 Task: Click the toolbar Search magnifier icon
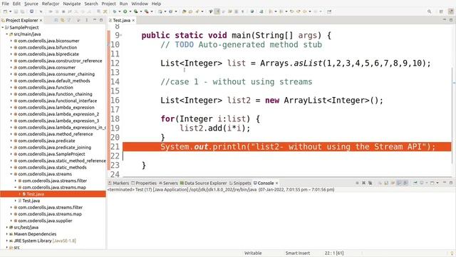(429, 11)
